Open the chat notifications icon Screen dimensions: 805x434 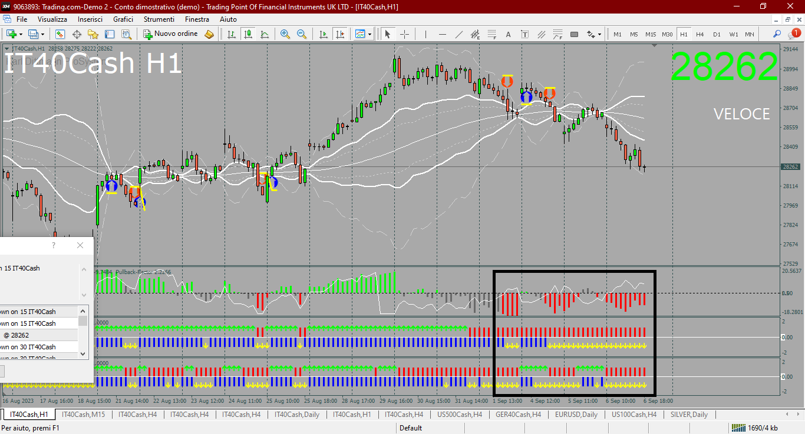click(795, 34)
